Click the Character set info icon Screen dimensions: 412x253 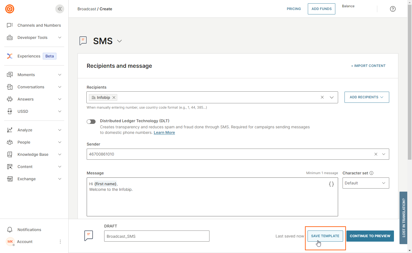coord(371,173)
